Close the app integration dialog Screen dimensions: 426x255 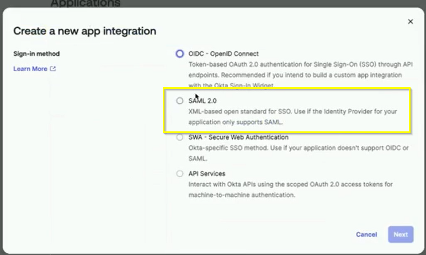click(410, 22)
